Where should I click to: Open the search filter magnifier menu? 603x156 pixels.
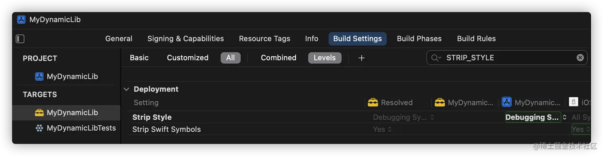click(436, 58)
